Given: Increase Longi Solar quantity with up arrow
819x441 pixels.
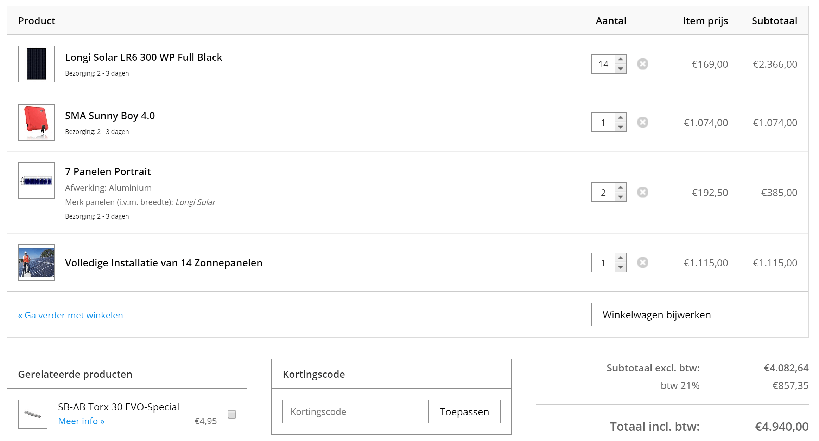Looking at the screenshot, I should [621, 59].
